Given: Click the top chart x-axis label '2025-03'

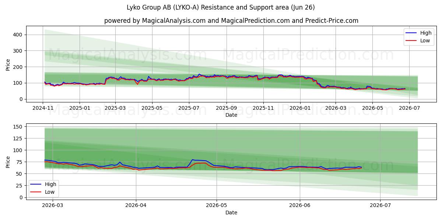Looking at the screenshot, I should tap(115, 108).
